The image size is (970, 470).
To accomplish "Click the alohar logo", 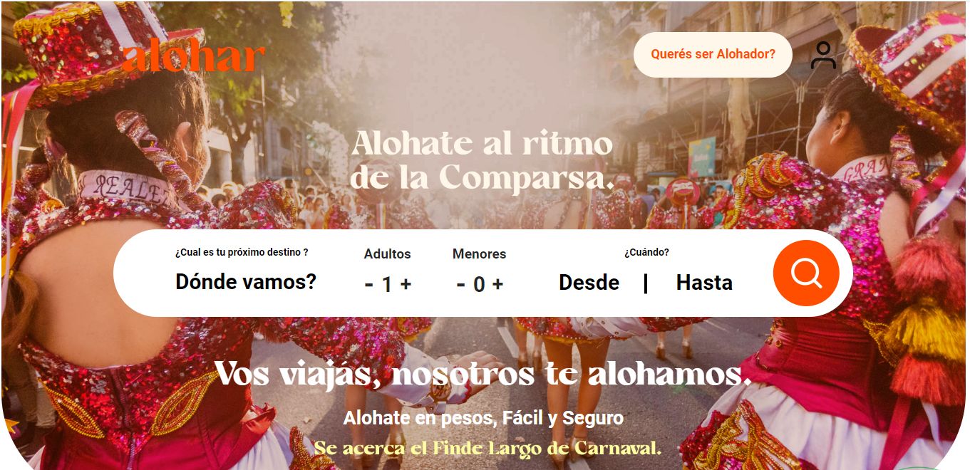I will [x=193, y=58].
